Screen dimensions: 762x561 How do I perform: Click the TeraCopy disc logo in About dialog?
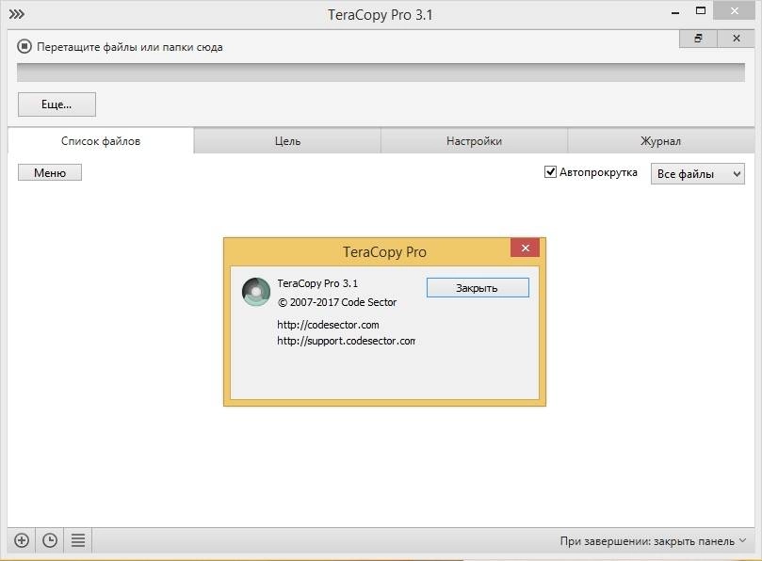click(x=256, y=292)
